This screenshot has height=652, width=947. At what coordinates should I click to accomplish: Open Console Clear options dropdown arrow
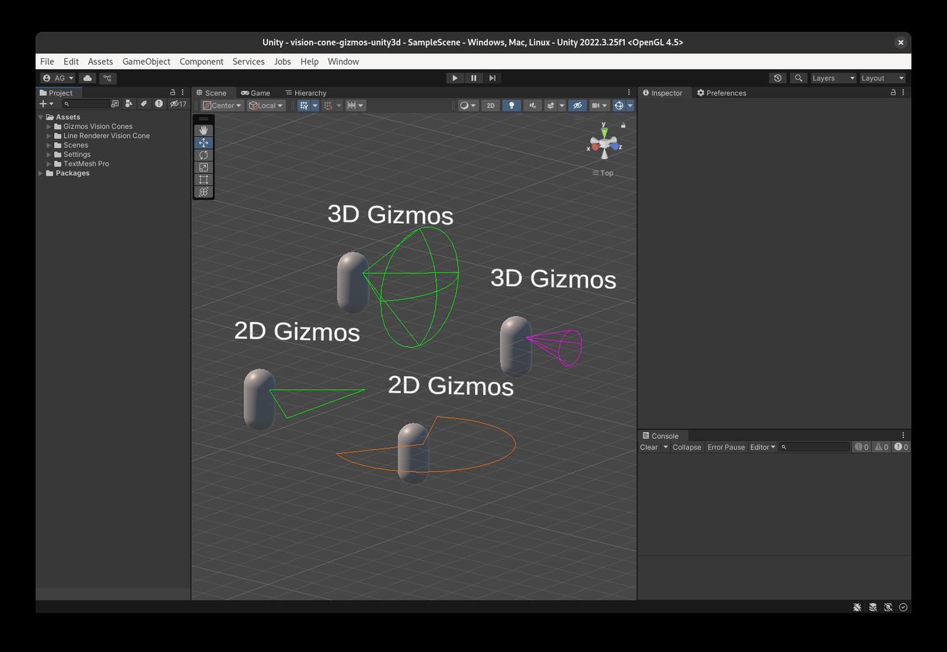pyautogui.click(x=666, y=447)
